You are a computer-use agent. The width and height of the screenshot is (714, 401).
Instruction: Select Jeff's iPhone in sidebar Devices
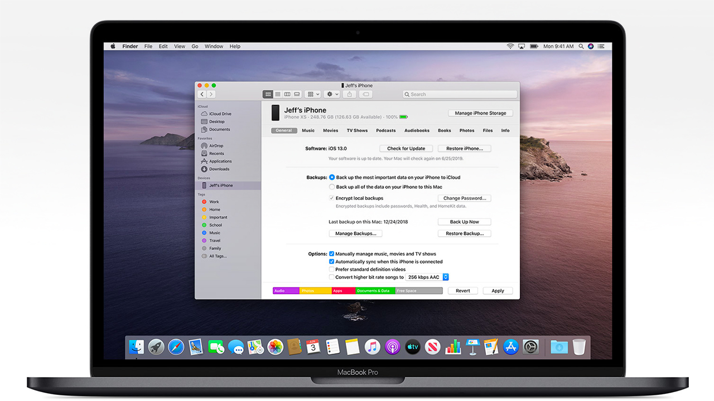click(x=228, y=185)
